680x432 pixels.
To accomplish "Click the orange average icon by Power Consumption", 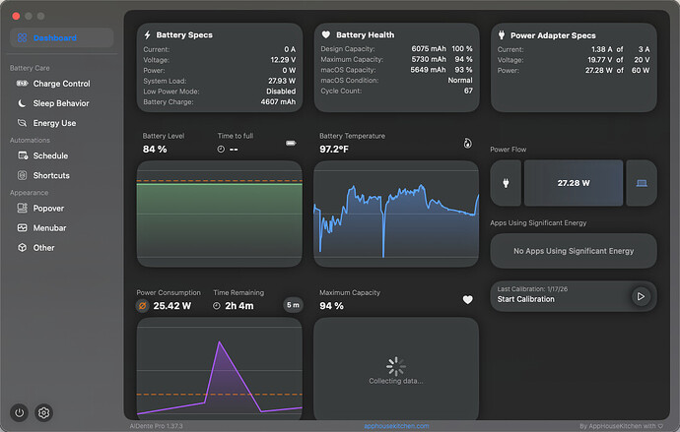I will point(142,306).
